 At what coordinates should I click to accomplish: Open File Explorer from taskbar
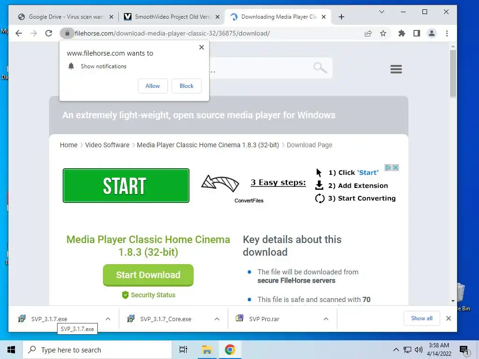click(207, 350)
